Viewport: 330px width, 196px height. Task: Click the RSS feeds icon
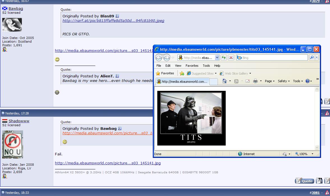point(236,81)
